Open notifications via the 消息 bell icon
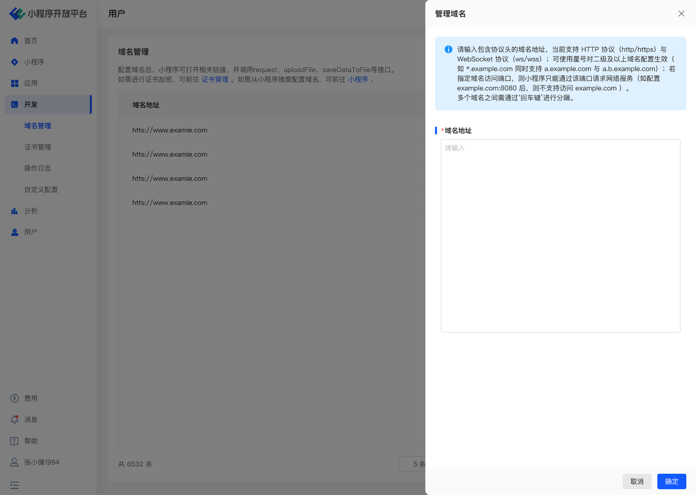This screenshot has width=696, height=495. (15, 420)
